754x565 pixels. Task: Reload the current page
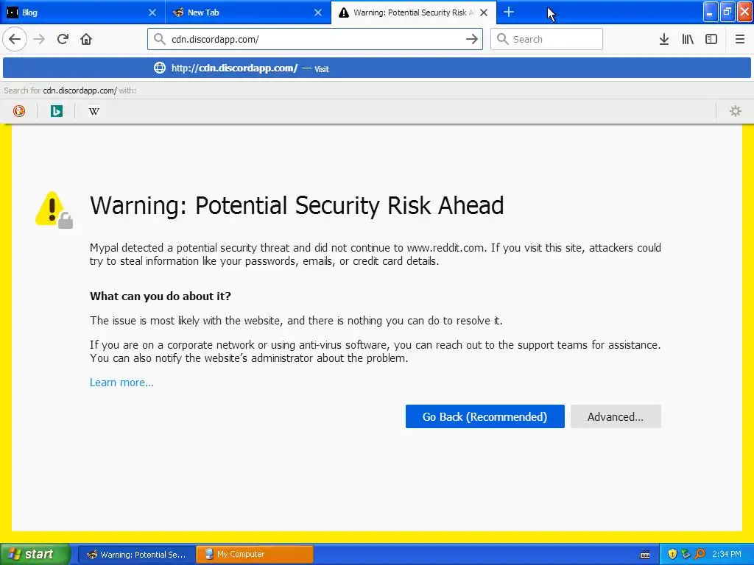(x=63, y=39)
